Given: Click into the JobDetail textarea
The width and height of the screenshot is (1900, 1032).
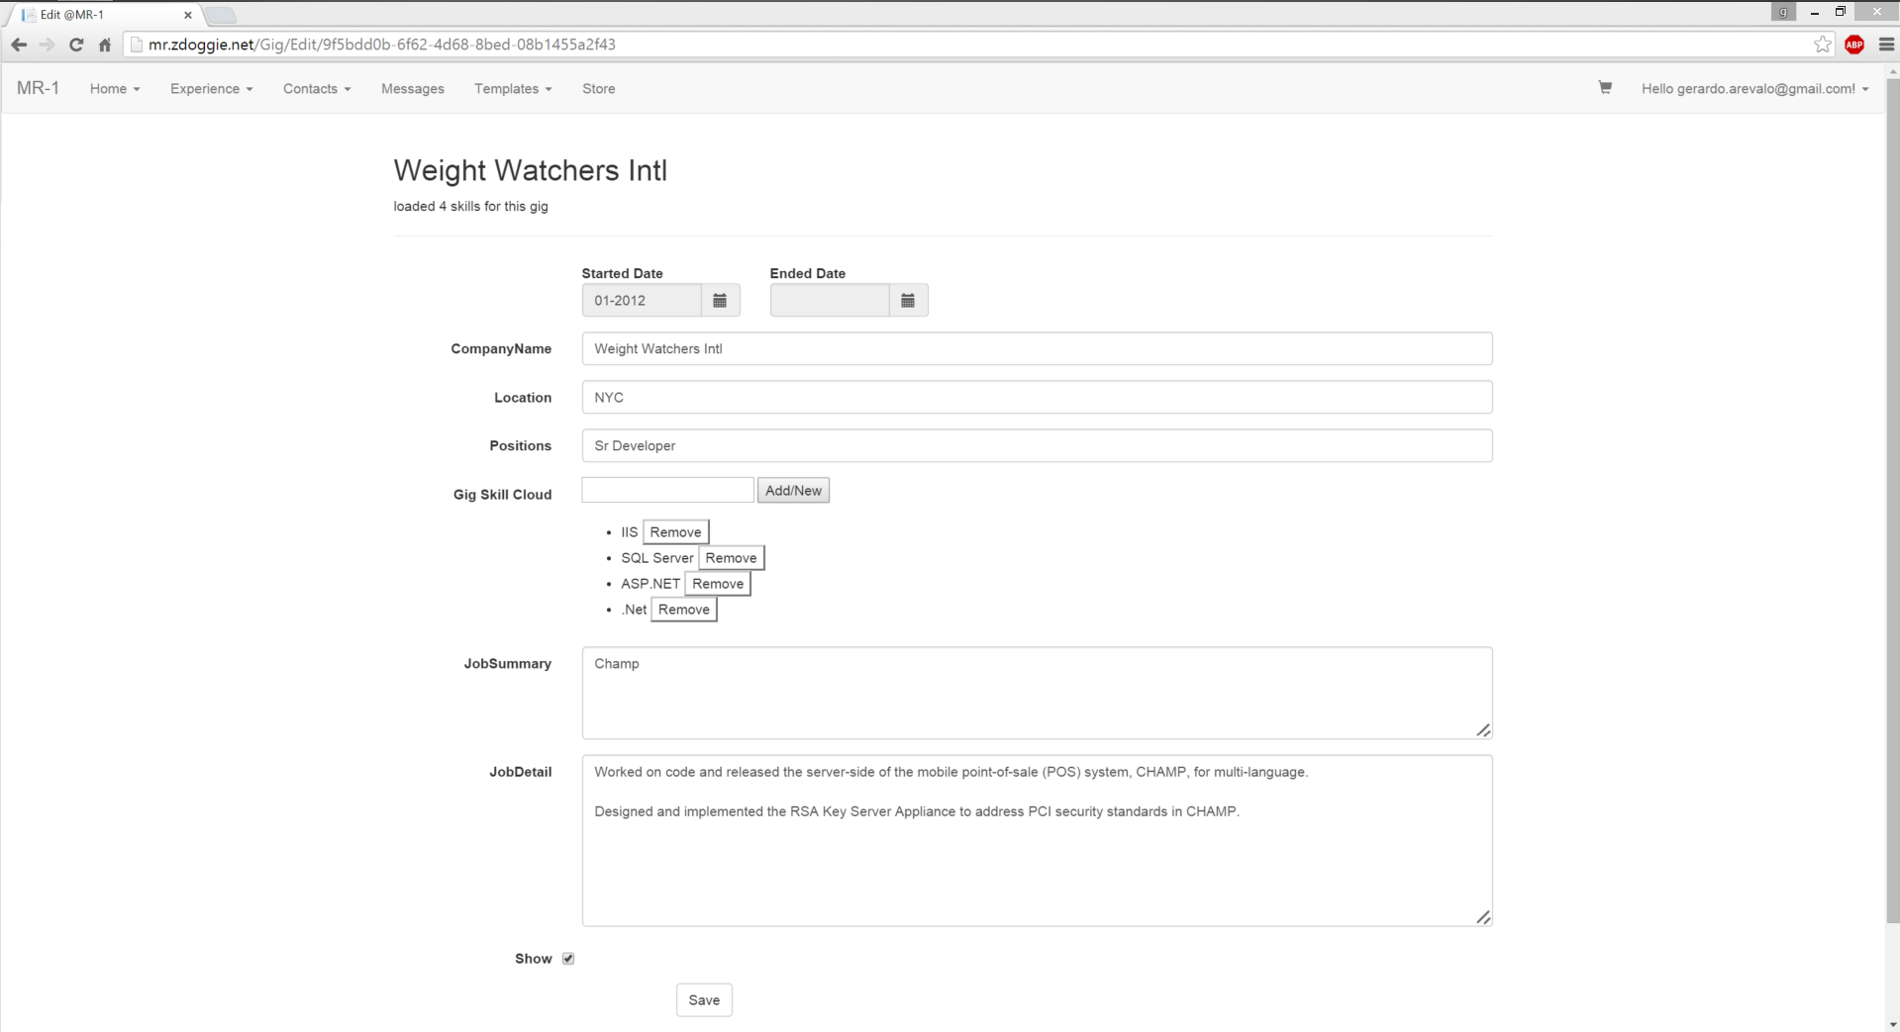Looking at the screenshot, I should [1037, 841].
